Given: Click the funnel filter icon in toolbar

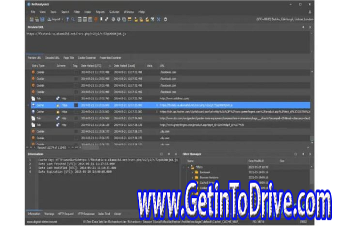Looking at the screenshot, I should pos(67,19).
